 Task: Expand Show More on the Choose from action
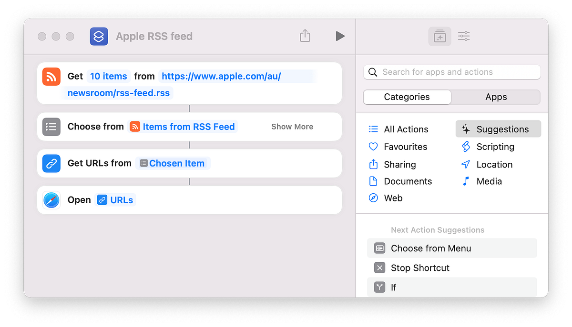point(292,127)
